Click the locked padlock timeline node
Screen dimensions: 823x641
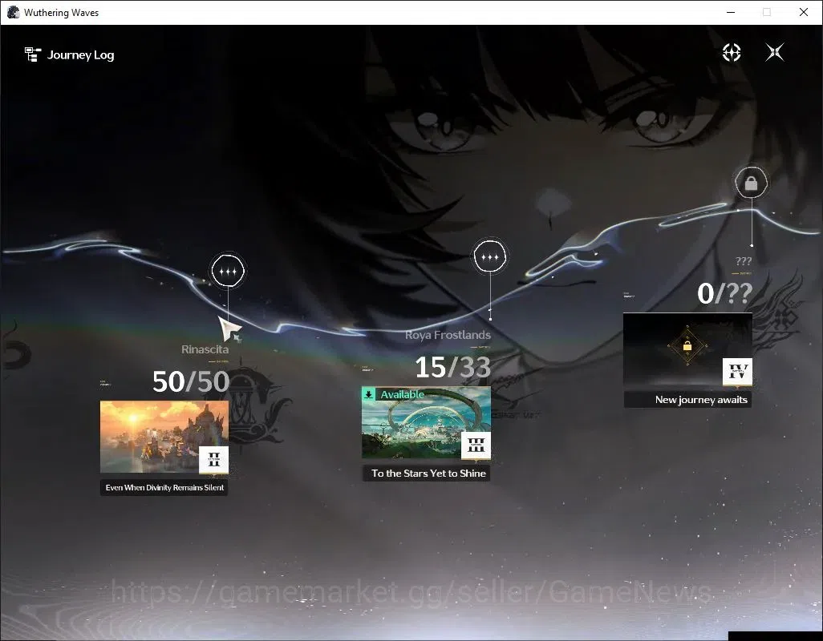click(x=751, y=183)
